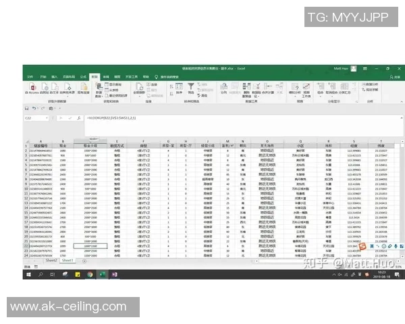The width and height of the screenshot is (405, 324).
Task: Switch to the Sheet2 worksheet tab
Action: click(x=51, y=260)
